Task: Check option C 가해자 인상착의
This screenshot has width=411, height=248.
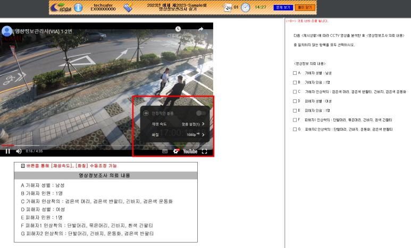Action: click(x=295, y=92)
